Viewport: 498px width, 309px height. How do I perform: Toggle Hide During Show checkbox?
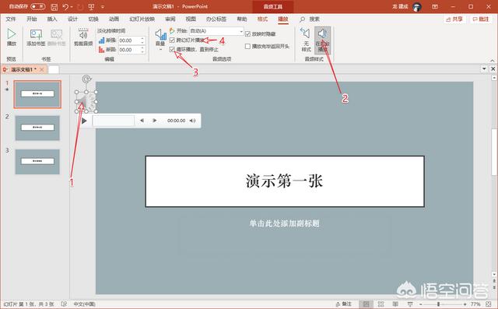tap(247, 33)
